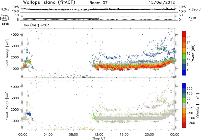Image resolution: width=202 pixels, height=140 pixels.
Task: Click the '18' frequency axis tick
Action: [17, 15]
